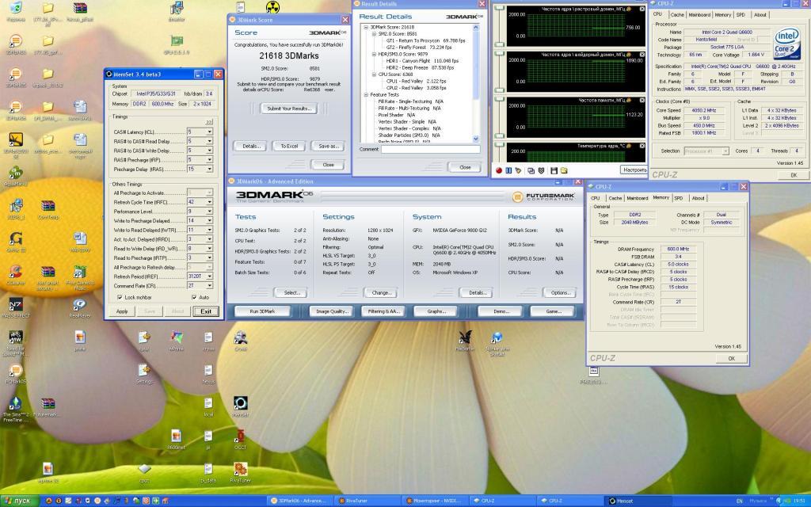Click Submit Your Results button
Image resolution: width=811 pixels, height=507 pixels.
[289, 109]
